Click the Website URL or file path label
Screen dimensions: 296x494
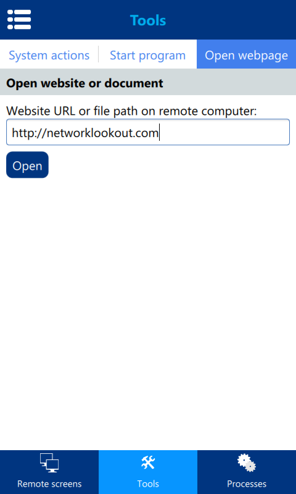click(x=131, y=111)
